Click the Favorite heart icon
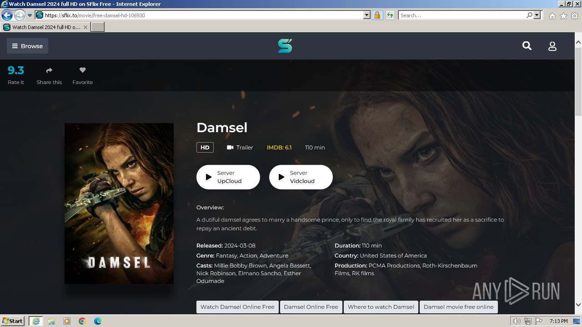This screenshot has height=327, width=582. (82, 70)
